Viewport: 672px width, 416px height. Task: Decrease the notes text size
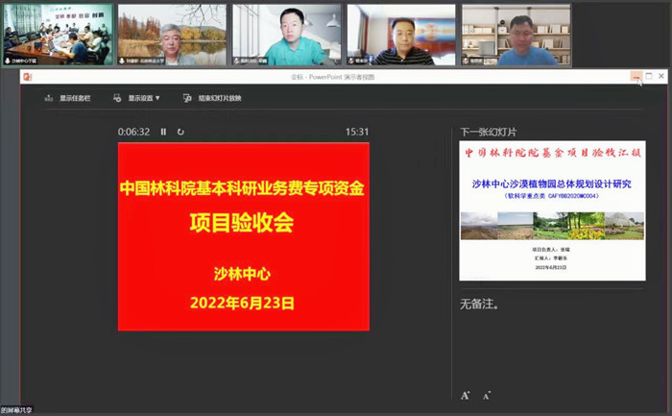pyautogui.click(x=487, y=396)
